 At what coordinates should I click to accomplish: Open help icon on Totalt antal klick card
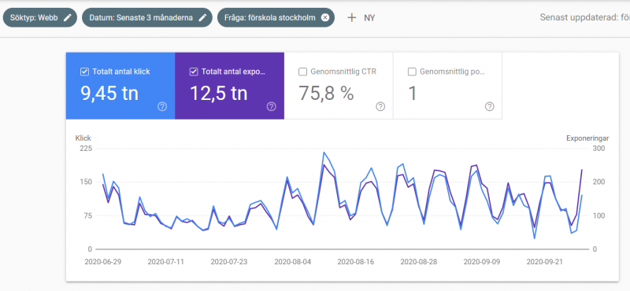(x=162, y=107)
